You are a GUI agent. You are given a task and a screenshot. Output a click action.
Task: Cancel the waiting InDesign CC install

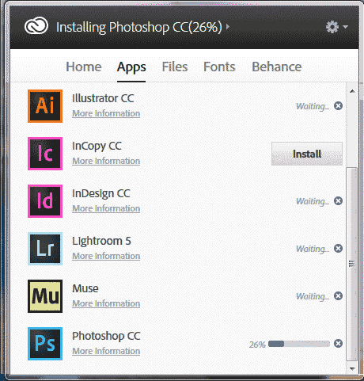[338, 201]
